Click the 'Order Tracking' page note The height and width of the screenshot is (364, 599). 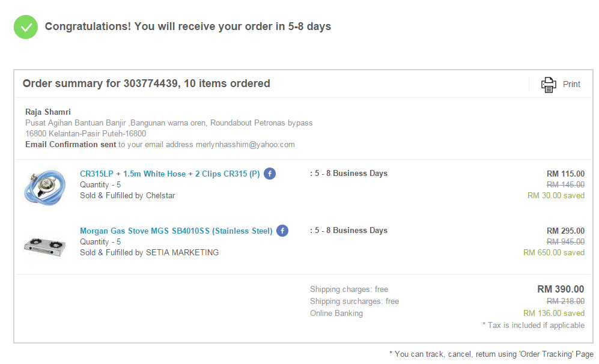tap(491, 354)
